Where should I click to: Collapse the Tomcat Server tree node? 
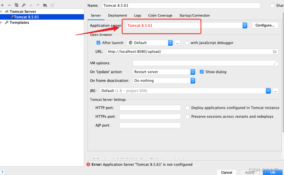click(1, 12)
